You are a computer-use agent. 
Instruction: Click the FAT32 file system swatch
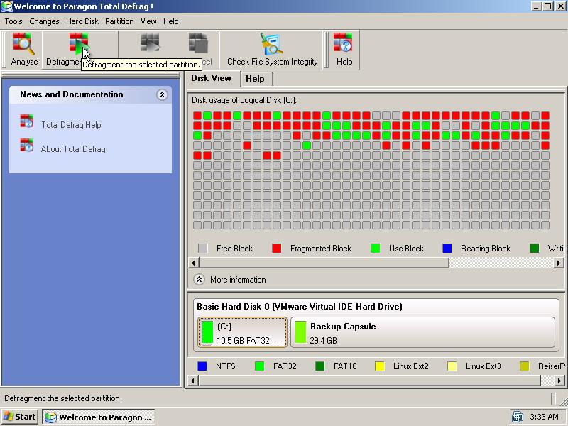[x=260, y=366]
